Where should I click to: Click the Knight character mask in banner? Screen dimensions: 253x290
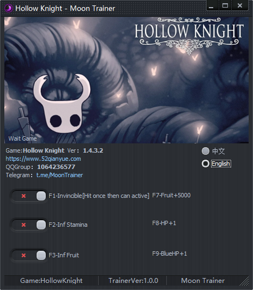pos(62,104)
